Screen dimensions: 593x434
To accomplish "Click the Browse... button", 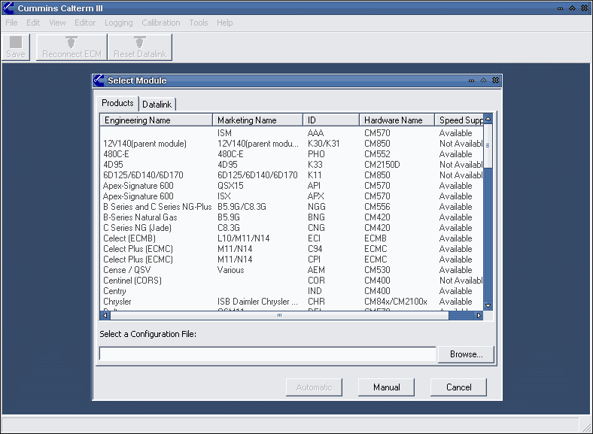I will [466, 354].
